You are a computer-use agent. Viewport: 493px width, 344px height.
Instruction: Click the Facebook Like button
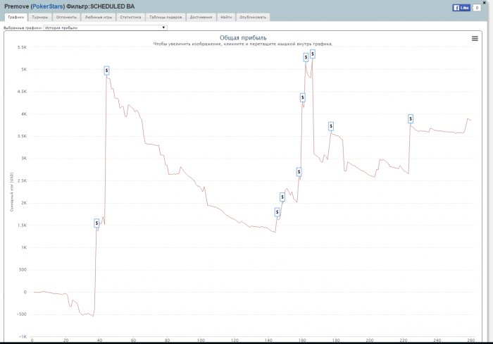point(461,8)
